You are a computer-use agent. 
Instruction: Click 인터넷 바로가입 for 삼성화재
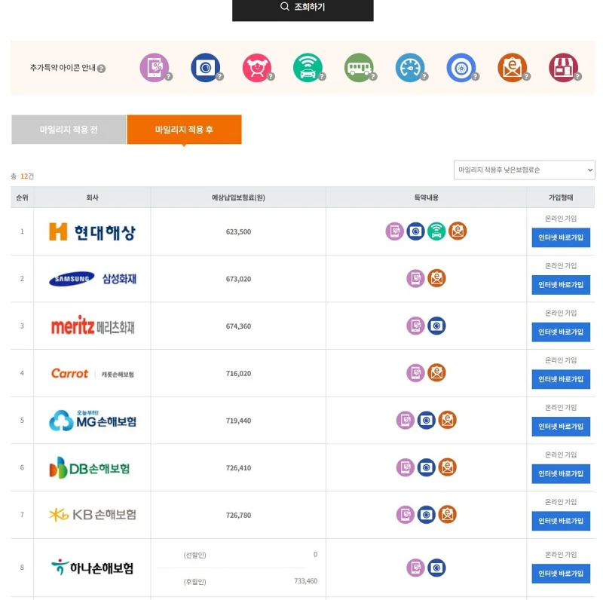coord(561,285)
